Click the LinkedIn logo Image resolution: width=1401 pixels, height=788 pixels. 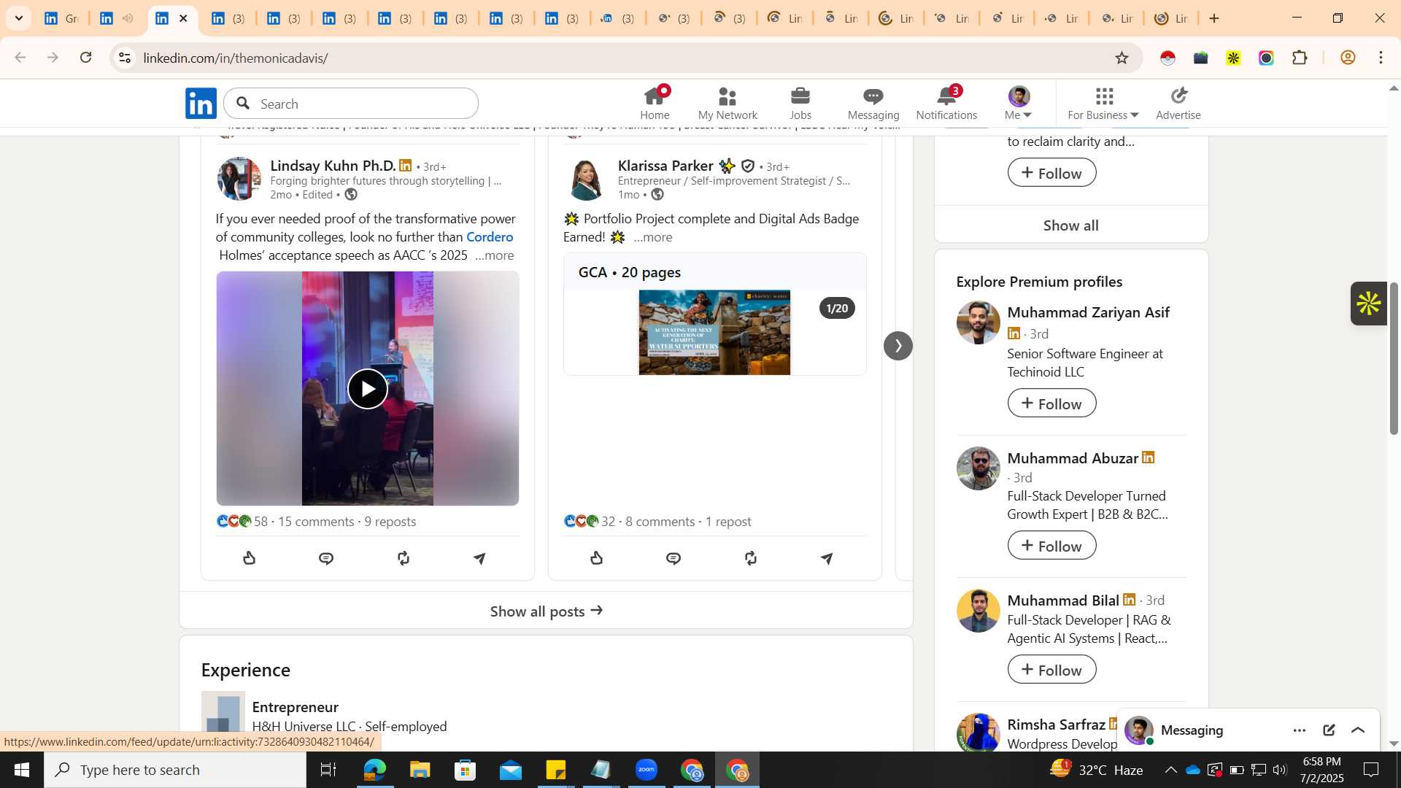click(x=201, y=104)
